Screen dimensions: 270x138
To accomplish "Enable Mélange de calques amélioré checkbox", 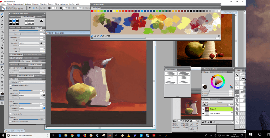I will (x=10, y=85).
